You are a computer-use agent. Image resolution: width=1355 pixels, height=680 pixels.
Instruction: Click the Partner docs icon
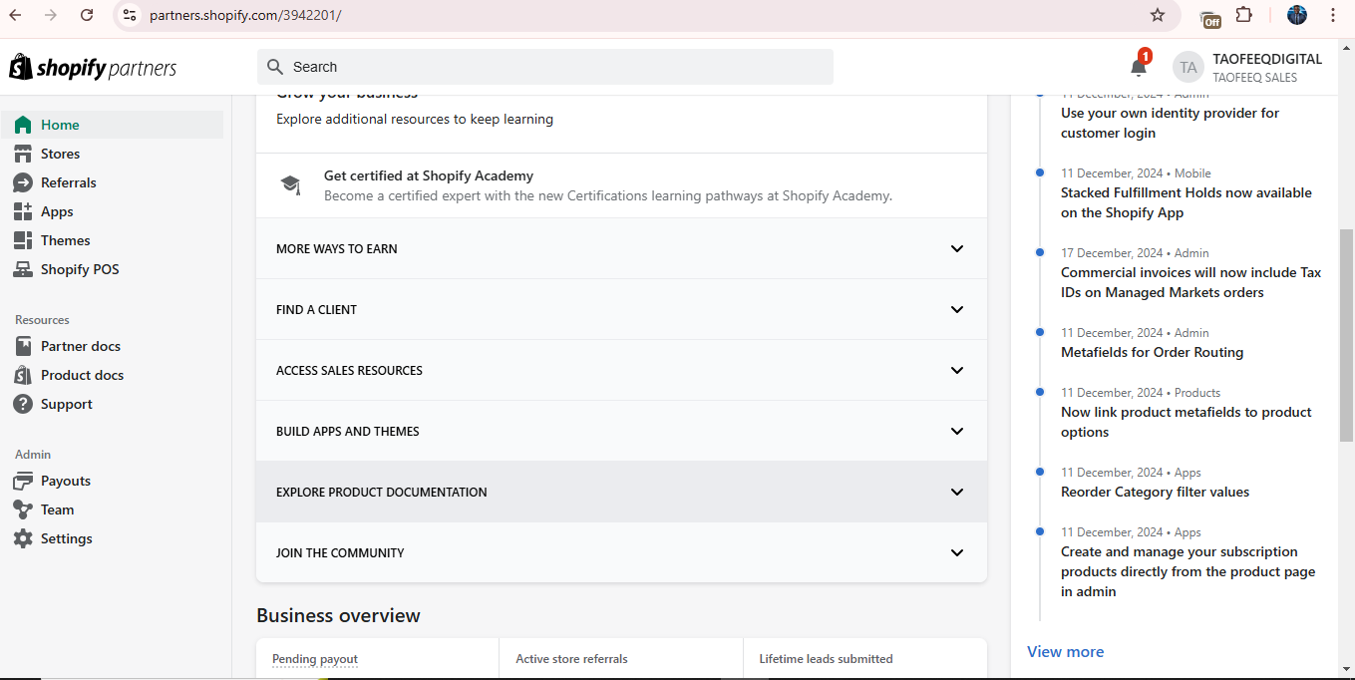coord(23,346)
